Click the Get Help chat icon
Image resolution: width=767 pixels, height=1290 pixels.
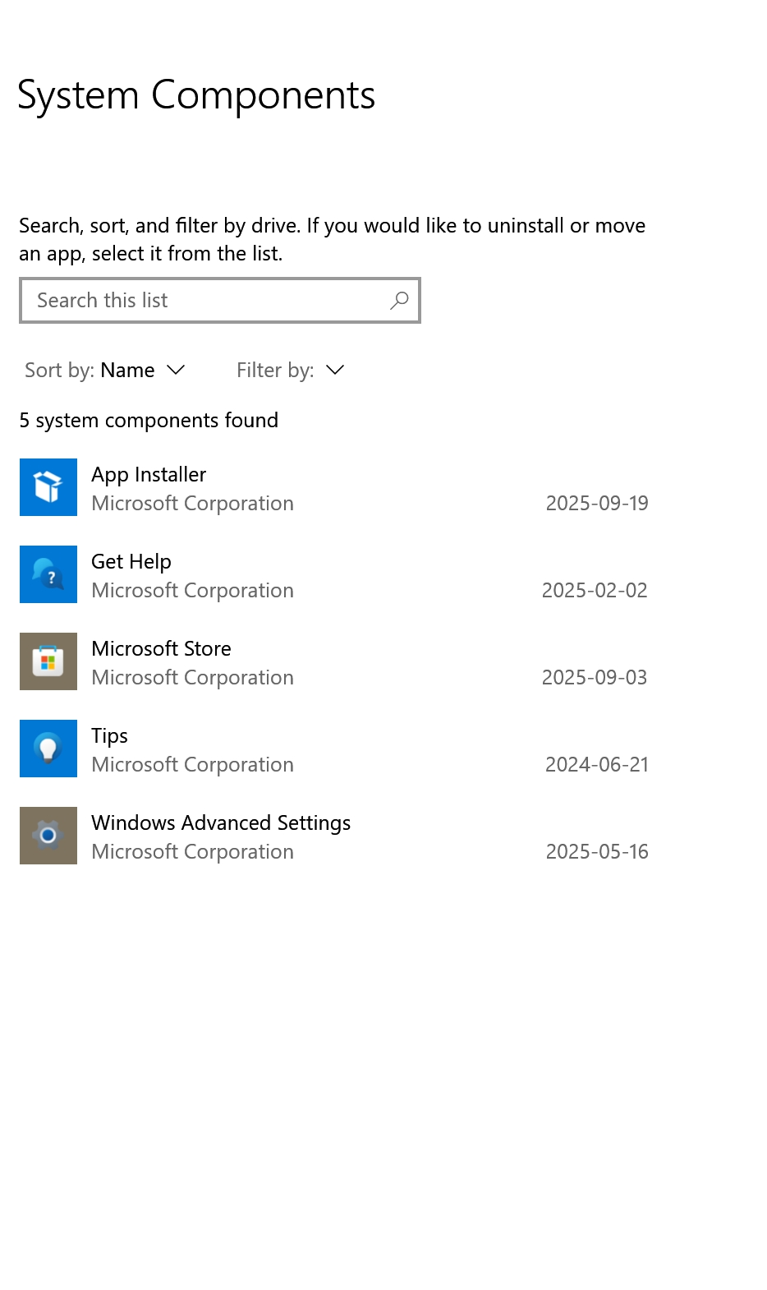coord(48,574)
